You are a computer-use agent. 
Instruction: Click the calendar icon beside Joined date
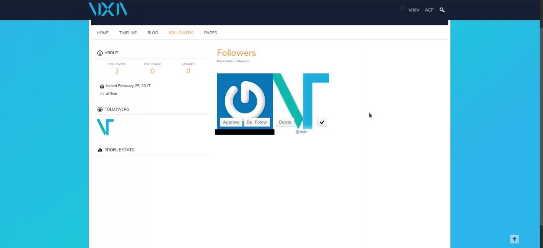pos(102,86)
